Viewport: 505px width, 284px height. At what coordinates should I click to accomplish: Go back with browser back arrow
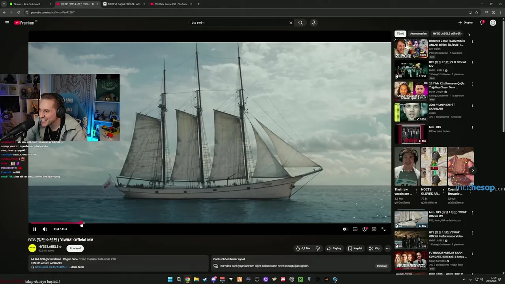click(4, 13)
